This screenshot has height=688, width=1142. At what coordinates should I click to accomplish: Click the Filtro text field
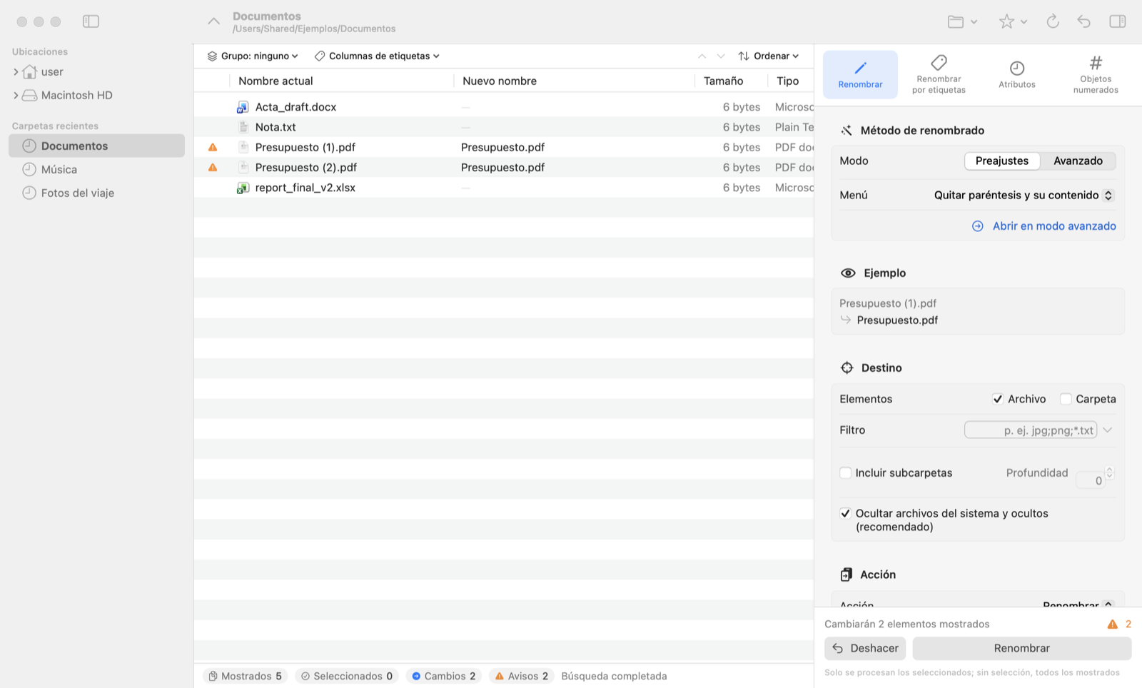click(x=1031, y=430)
